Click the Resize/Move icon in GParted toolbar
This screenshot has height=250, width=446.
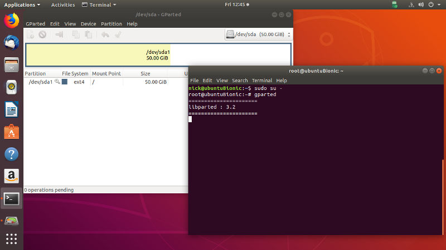[59, 34]
